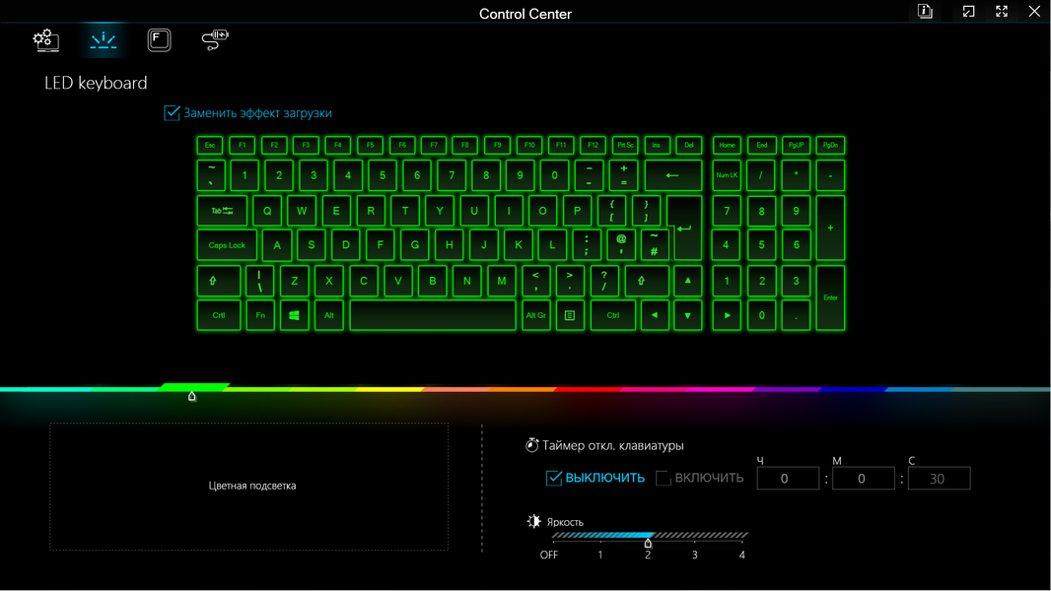This screenshot has width=1051, height=591.
Task: Open the Flexikey macro key tab
Action: (159, 40)
